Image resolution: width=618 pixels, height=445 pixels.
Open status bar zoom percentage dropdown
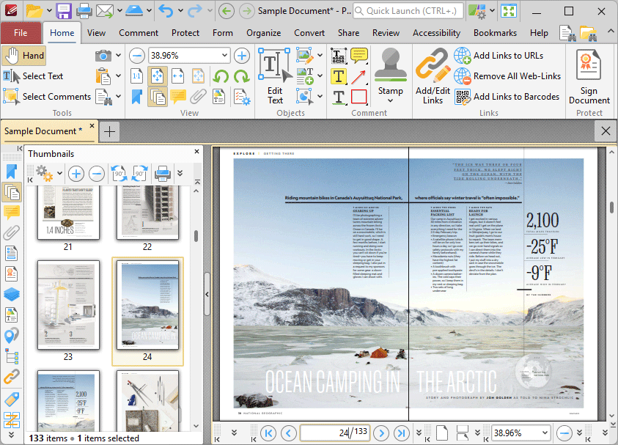(x=543, y=433)
